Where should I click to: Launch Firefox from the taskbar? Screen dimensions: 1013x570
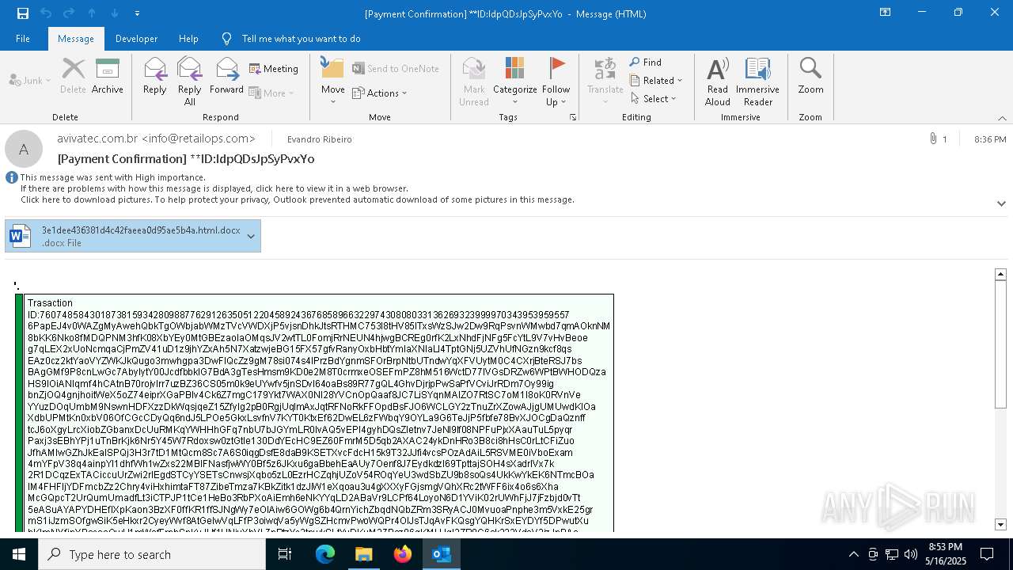point(403,554)
